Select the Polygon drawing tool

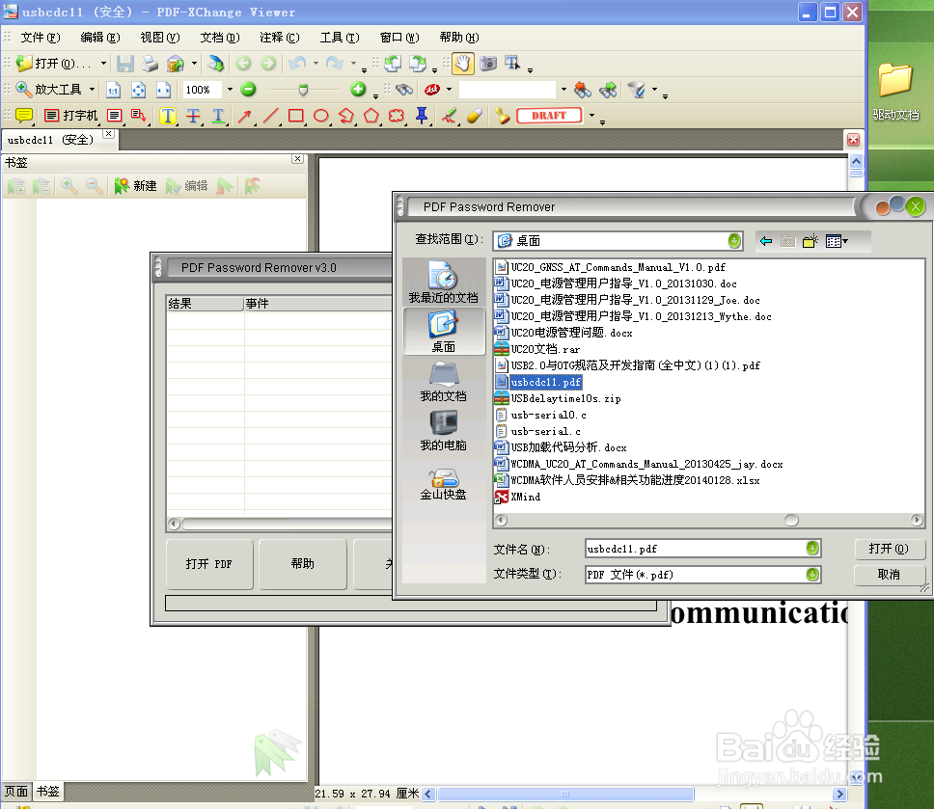pos(371,116)
